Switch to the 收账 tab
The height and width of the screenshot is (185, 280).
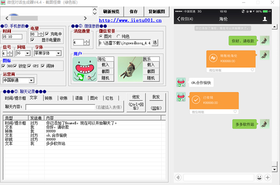[64, 98]
